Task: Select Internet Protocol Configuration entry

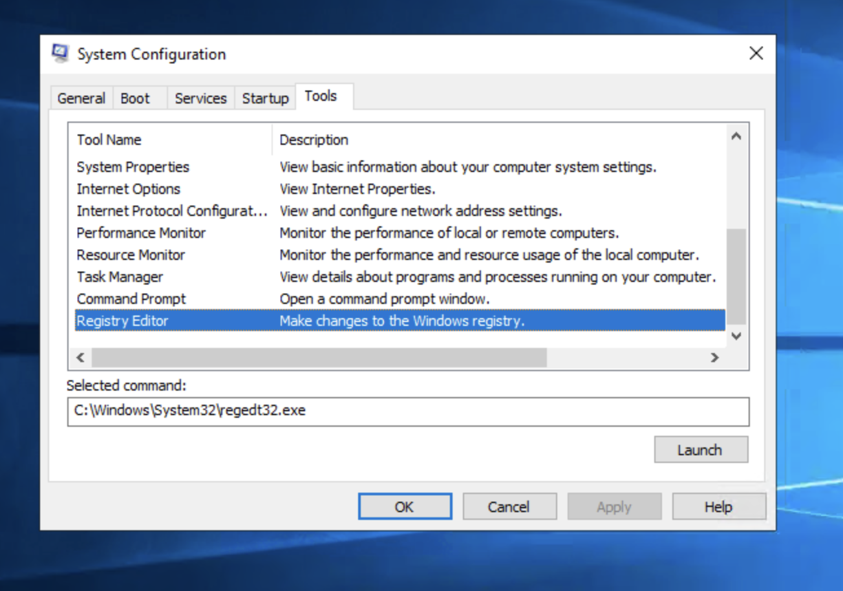Action: 171,211
